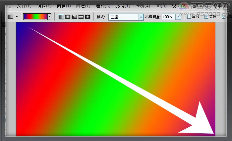Screen dimensions: 232x141
Task: Select the linear gradient icon
Action: click(61, 17)
